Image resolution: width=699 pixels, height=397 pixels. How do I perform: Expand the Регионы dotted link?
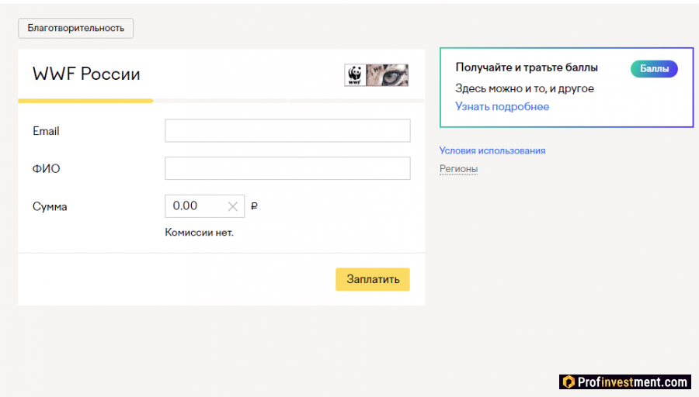click(458, 169)
